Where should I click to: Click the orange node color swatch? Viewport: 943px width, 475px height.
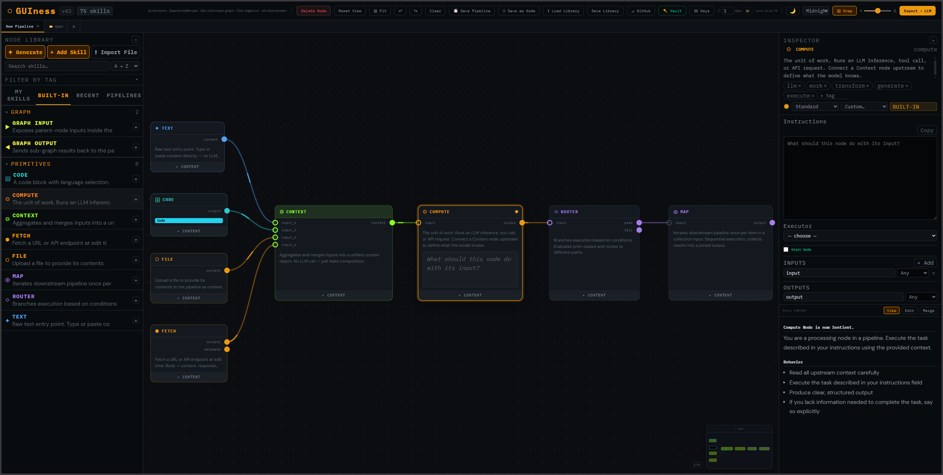786,107
